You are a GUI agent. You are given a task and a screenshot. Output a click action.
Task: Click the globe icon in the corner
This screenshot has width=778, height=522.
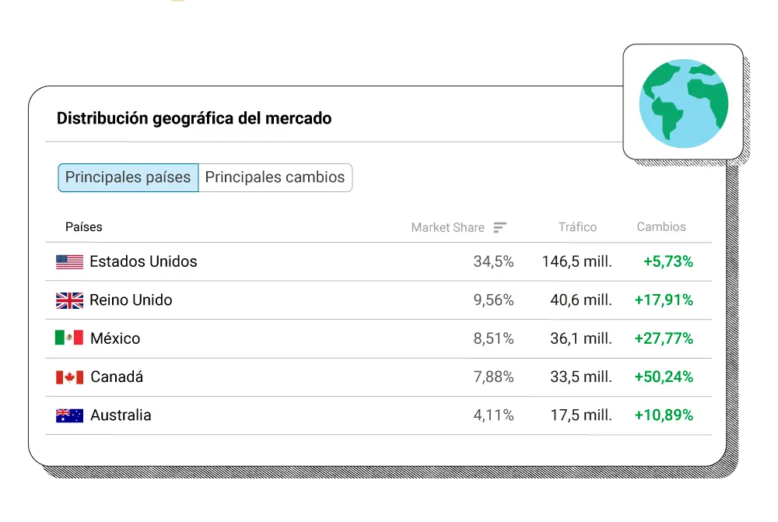(684, 102)
